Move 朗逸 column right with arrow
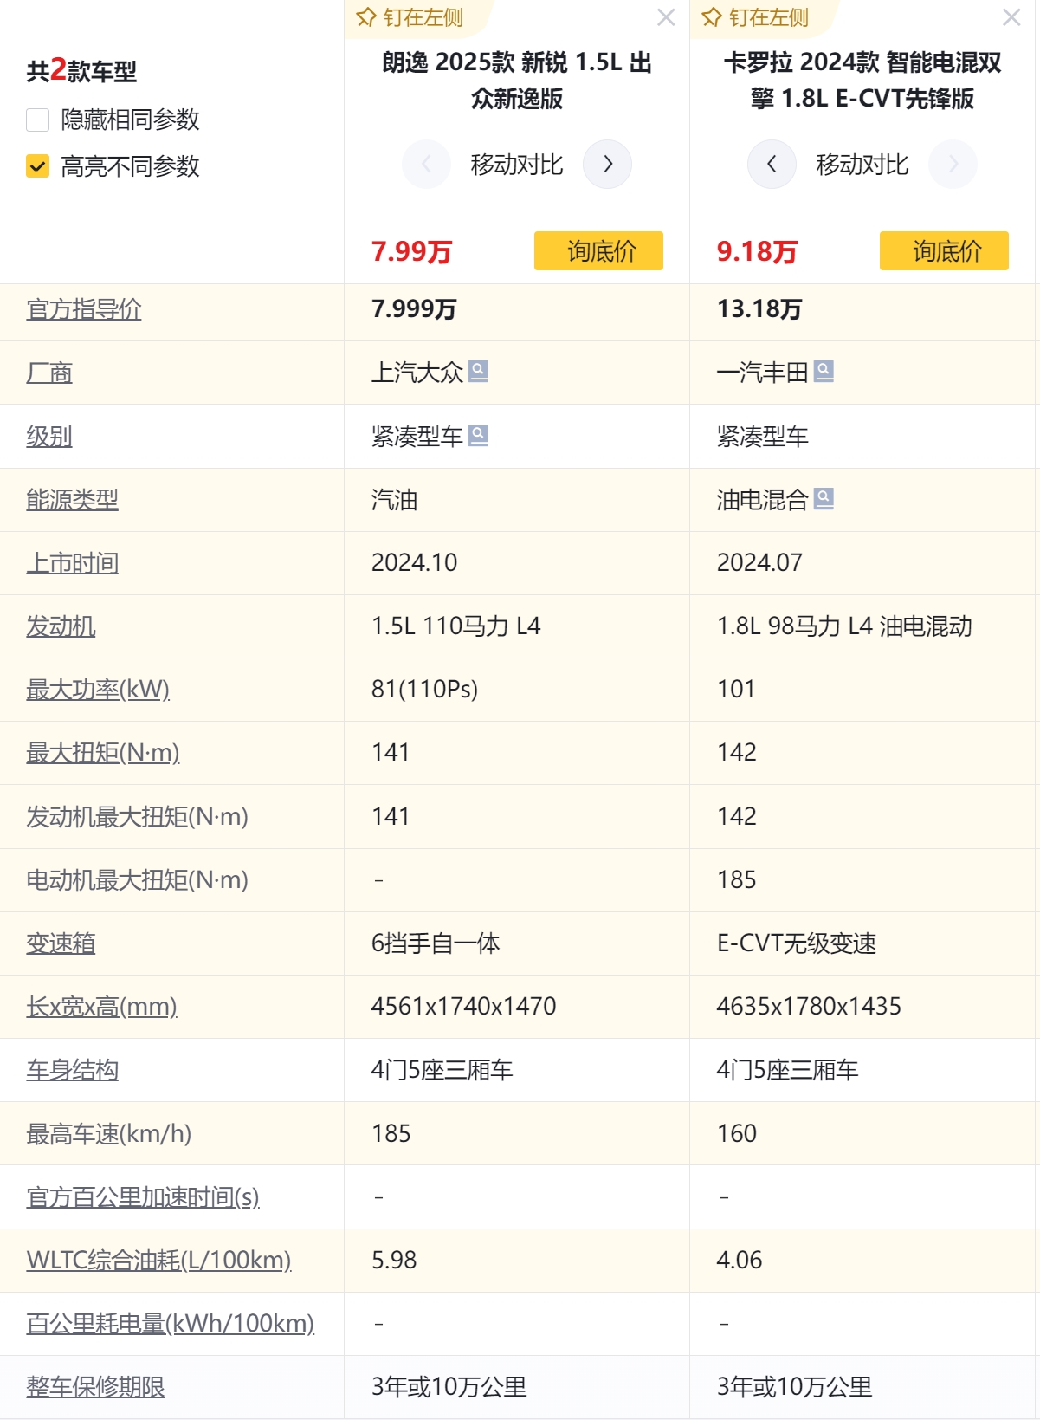The width and height of the screenshot is (1040, 1420). tap(607, 164)
